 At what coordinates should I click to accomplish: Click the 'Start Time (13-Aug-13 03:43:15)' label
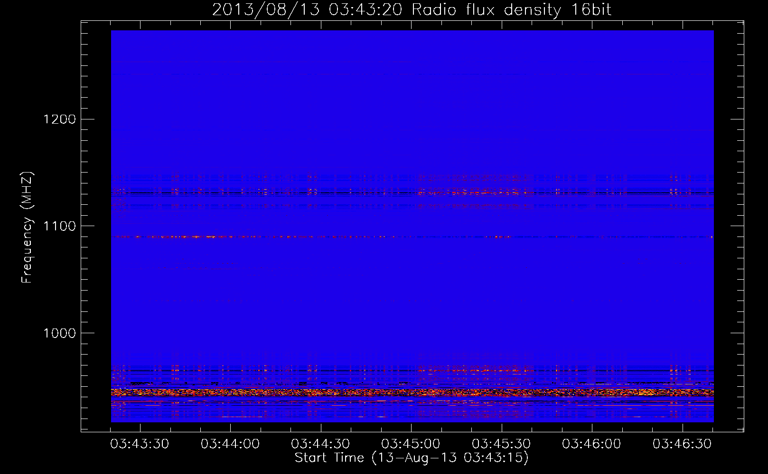point(412,458)
